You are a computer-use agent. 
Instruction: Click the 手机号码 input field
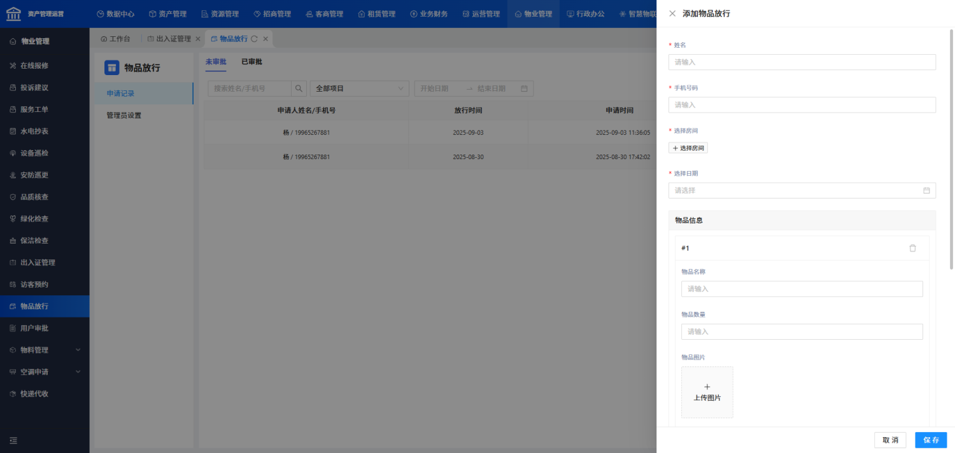click(x=802, y=104)
